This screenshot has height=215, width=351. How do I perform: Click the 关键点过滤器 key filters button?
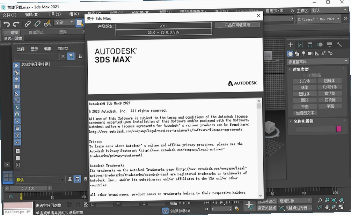(299, 208)
